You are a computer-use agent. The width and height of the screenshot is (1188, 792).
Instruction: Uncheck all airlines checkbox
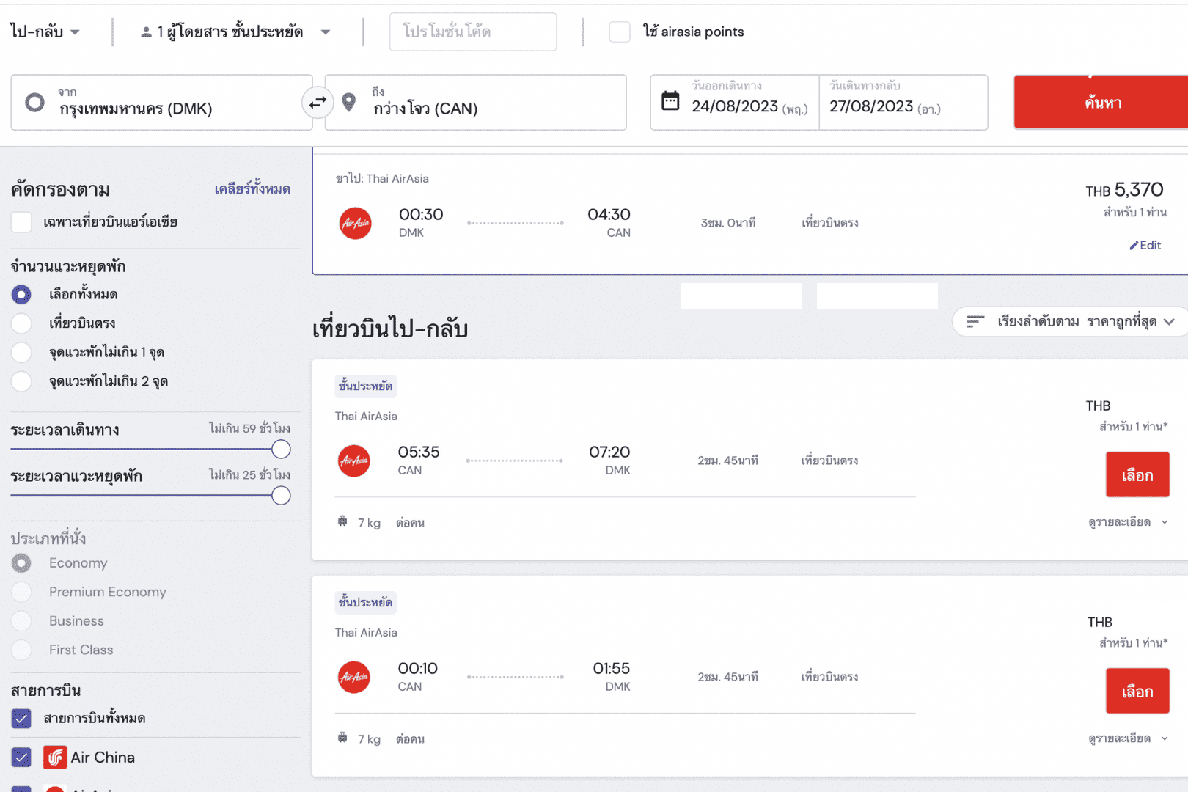[x=21, y=718]
